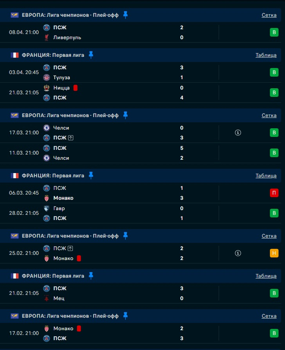The height and width of the screenshot is (350, 285).
Task: Open Сетка bracket link at top section
Action: [x=269, y=15]
